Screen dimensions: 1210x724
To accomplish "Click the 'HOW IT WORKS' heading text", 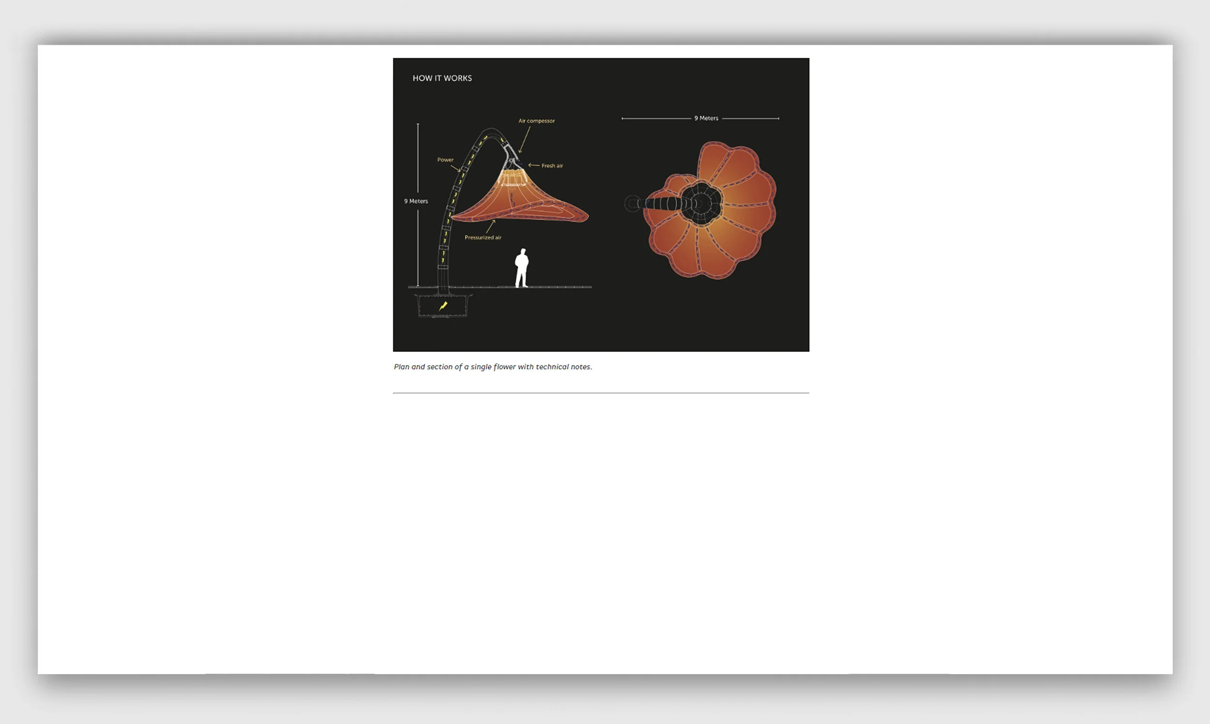I will (x=442, y=78).
